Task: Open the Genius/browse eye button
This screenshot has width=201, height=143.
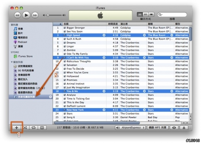Action: point(174,128)
